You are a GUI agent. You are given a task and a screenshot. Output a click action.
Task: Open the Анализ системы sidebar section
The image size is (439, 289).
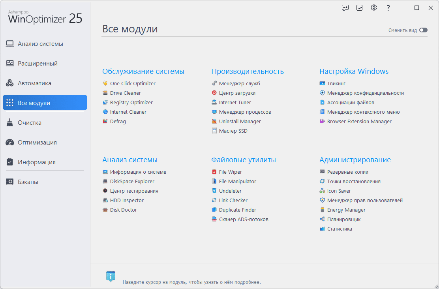(x=45, y=44)
